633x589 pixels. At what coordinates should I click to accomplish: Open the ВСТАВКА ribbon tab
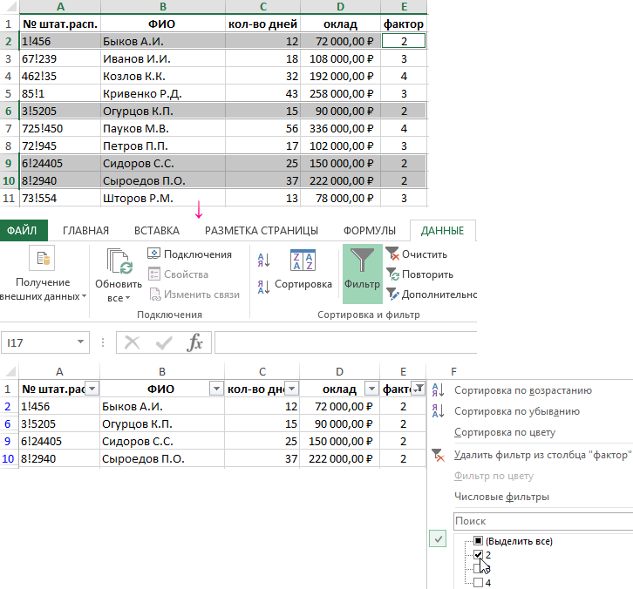[x=156, y=231]
